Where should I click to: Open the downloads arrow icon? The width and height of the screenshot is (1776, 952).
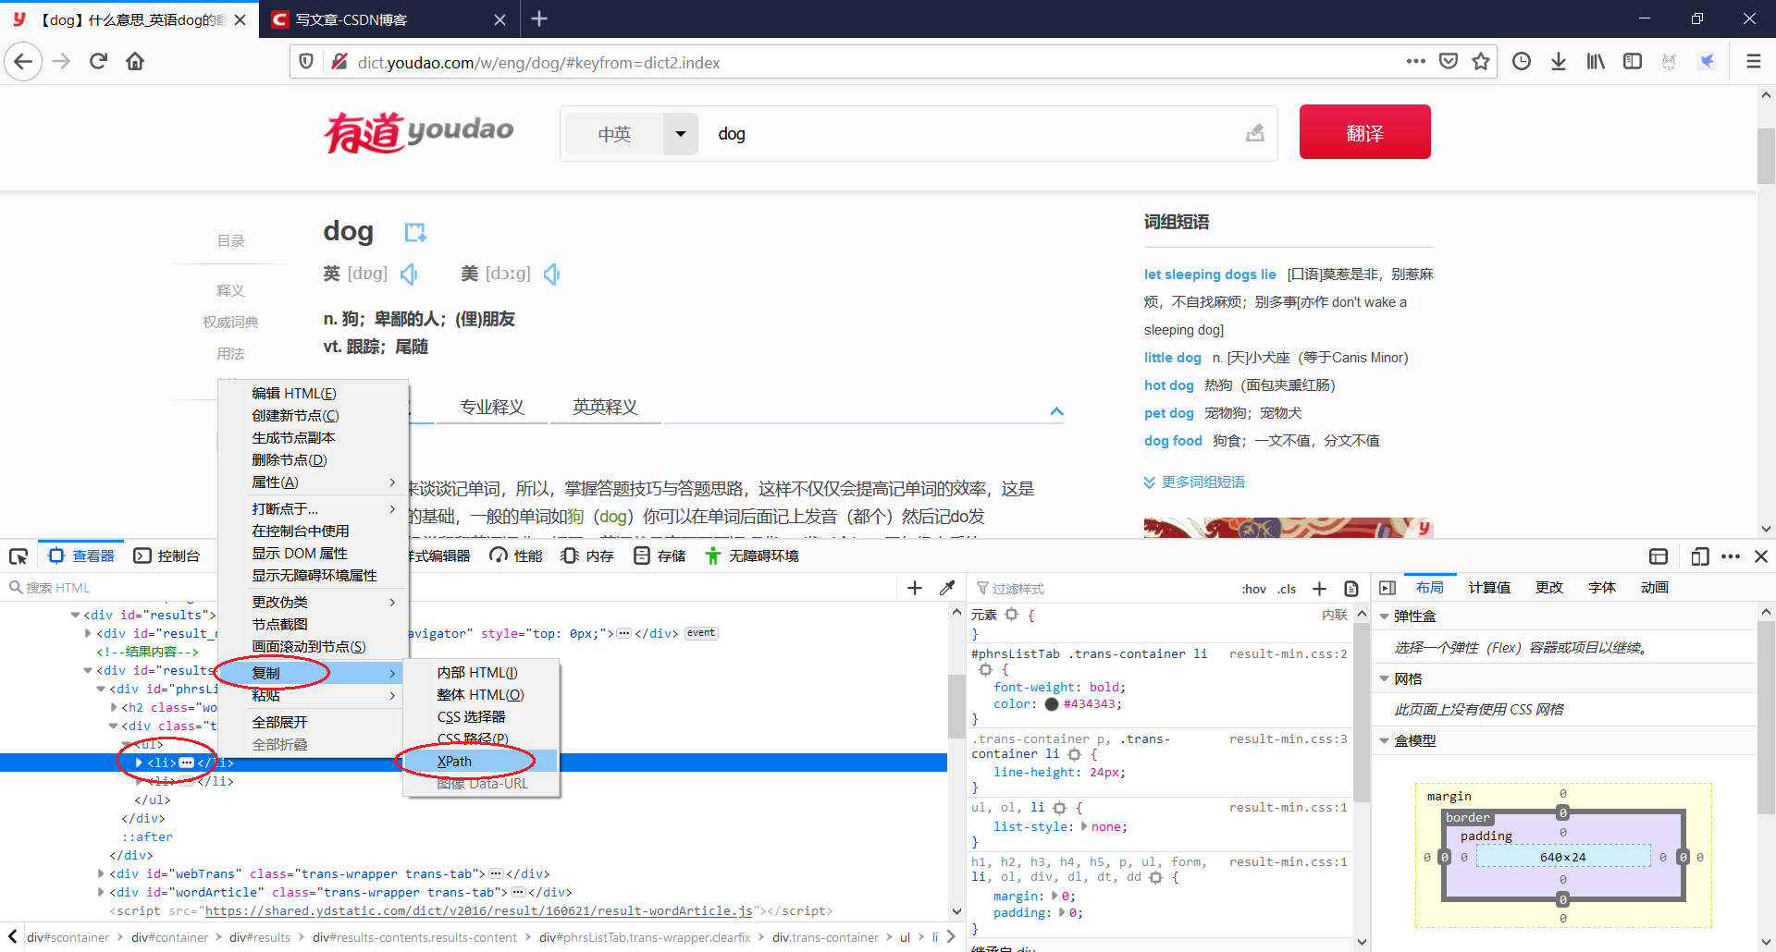tap(1559, 62)
